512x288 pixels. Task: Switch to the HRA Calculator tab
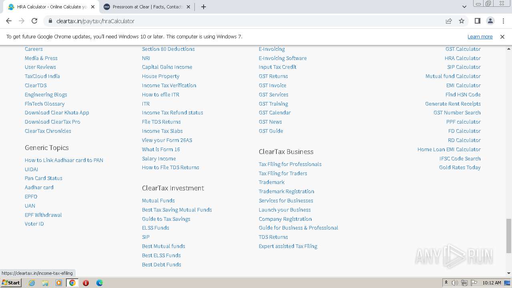pyautogui.click(x=51, y=7)
